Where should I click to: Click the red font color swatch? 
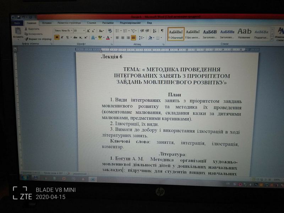click(x=108, y=38)
